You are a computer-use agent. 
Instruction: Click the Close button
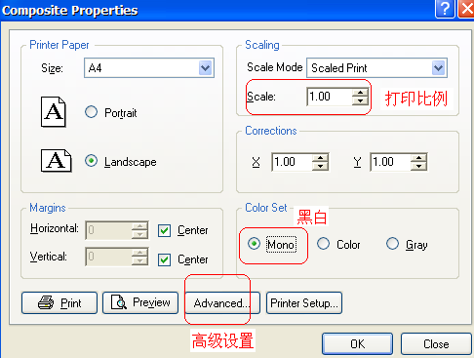click(436, 344)
